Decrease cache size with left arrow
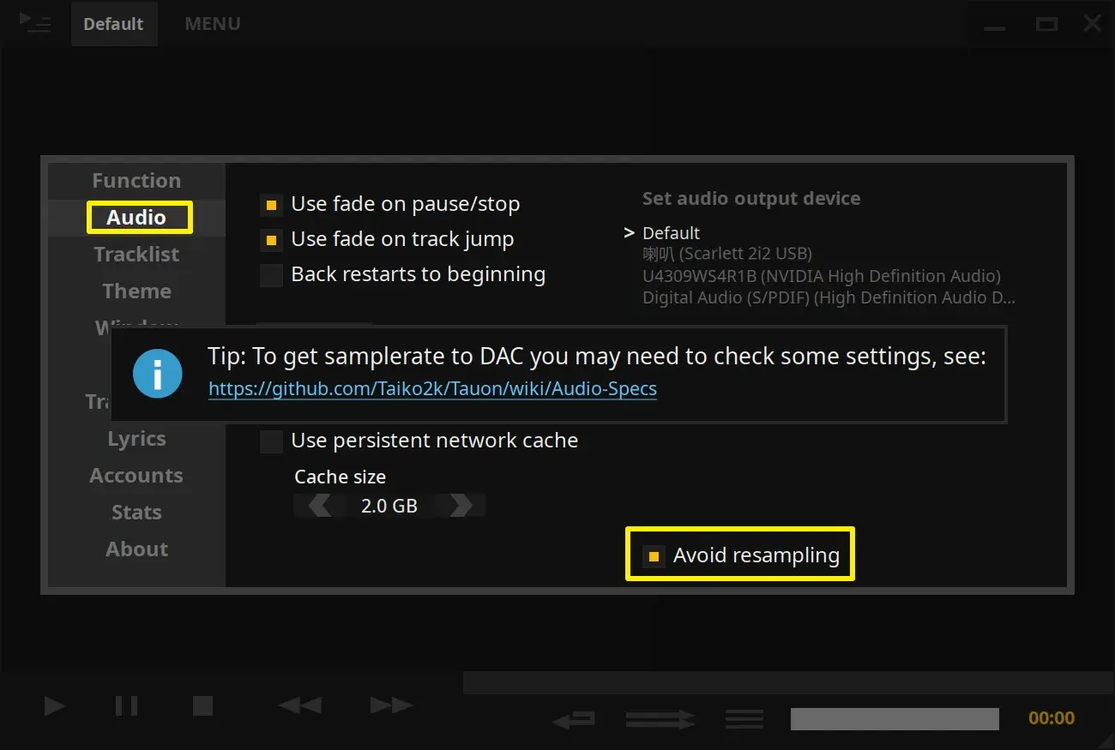1115x750 pixels. (320, 506)
